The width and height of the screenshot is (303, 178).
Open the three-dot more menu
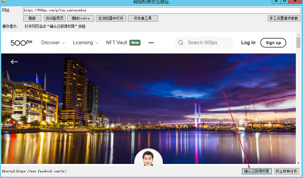[x=151, y=43]
